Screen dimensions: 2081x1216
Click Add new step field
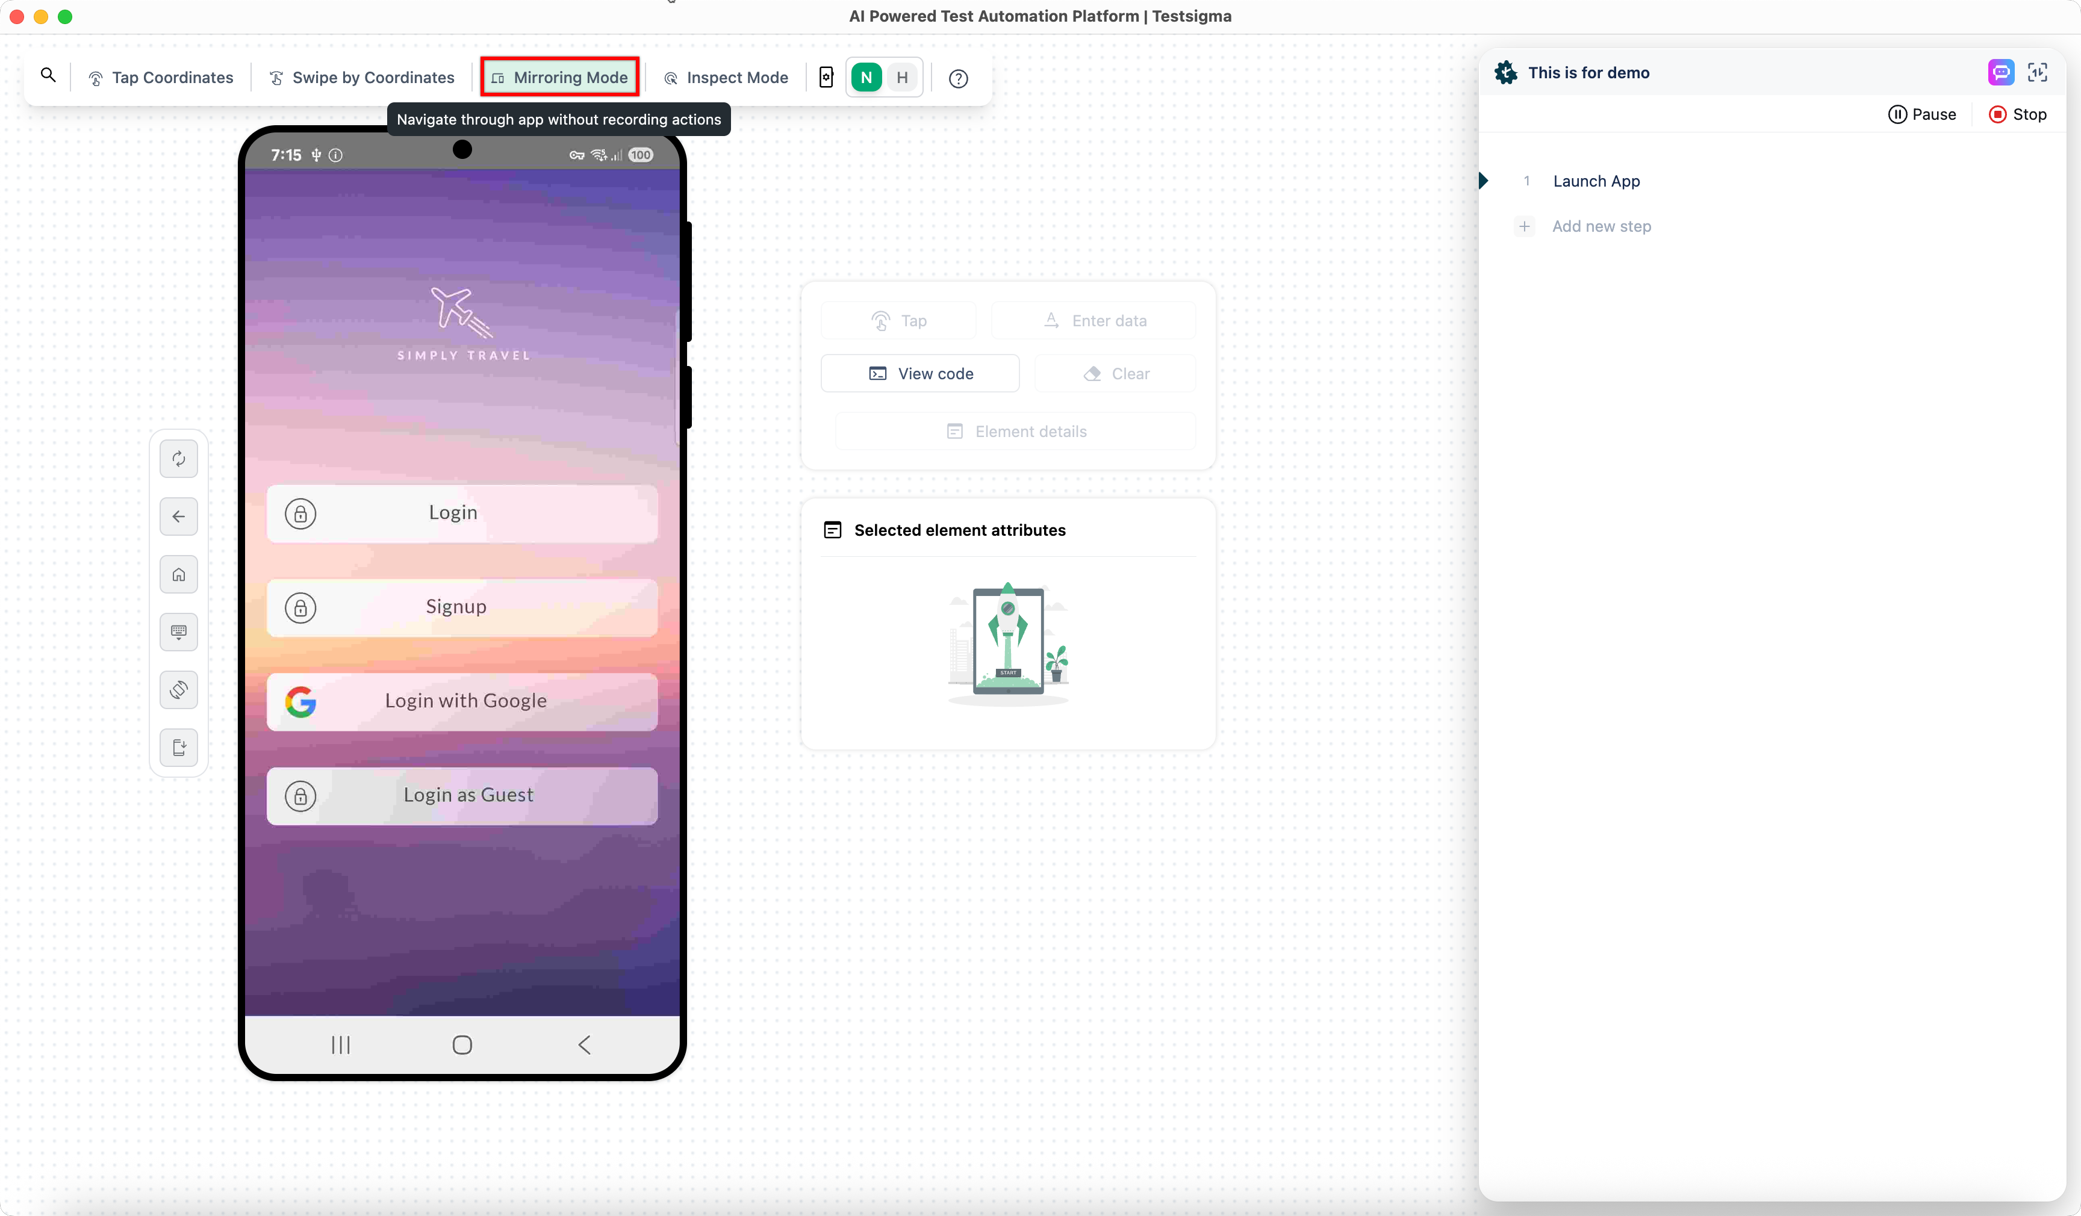click(x=1601, y=226)
